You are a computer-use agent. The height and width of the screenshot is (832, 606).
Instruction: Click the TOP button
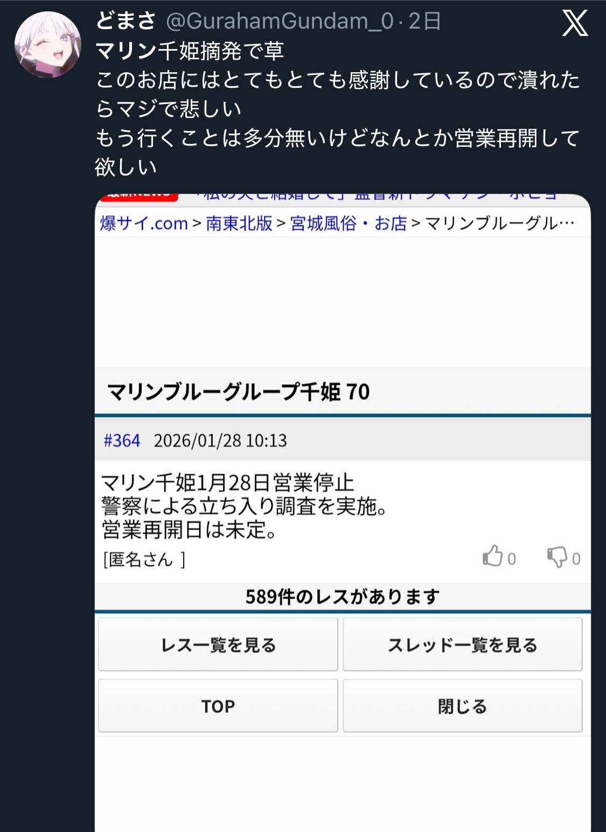point(218,706)
